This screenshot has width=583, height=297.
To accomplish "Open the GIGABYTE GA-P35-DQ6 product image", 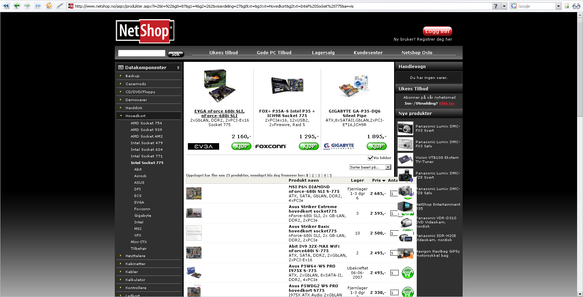I will coord(354,85).
